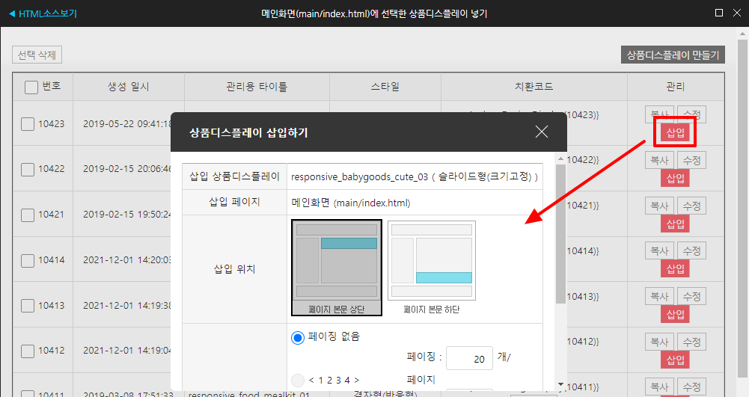Screen dimensions: 749x397
Task: Check the box for row 10422
Action: coord(28,170)
